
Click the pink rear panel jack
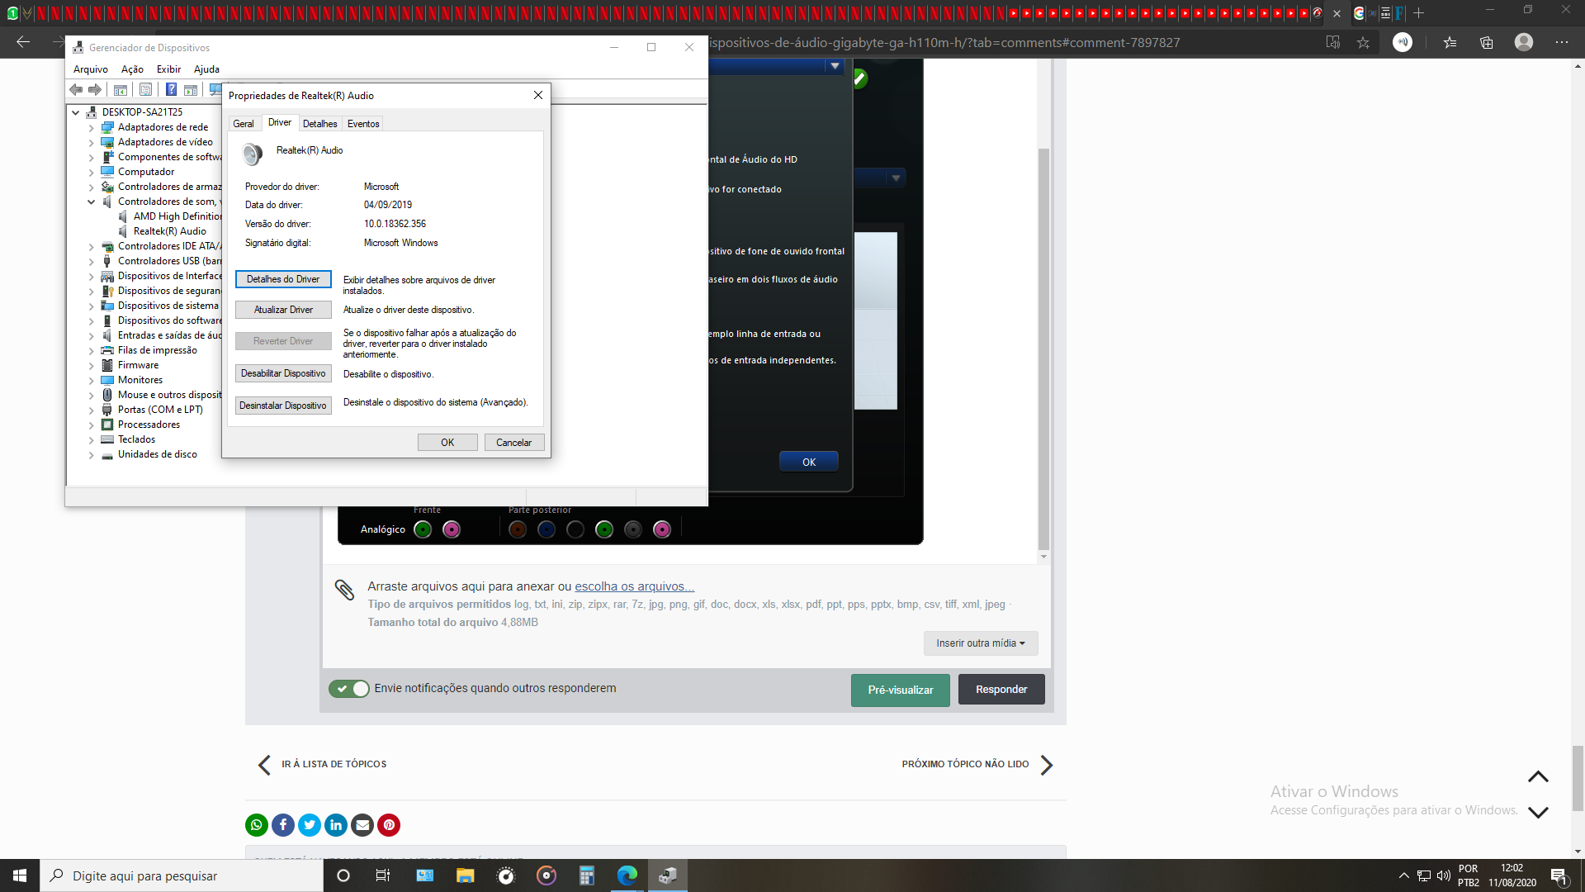(662, 529)
